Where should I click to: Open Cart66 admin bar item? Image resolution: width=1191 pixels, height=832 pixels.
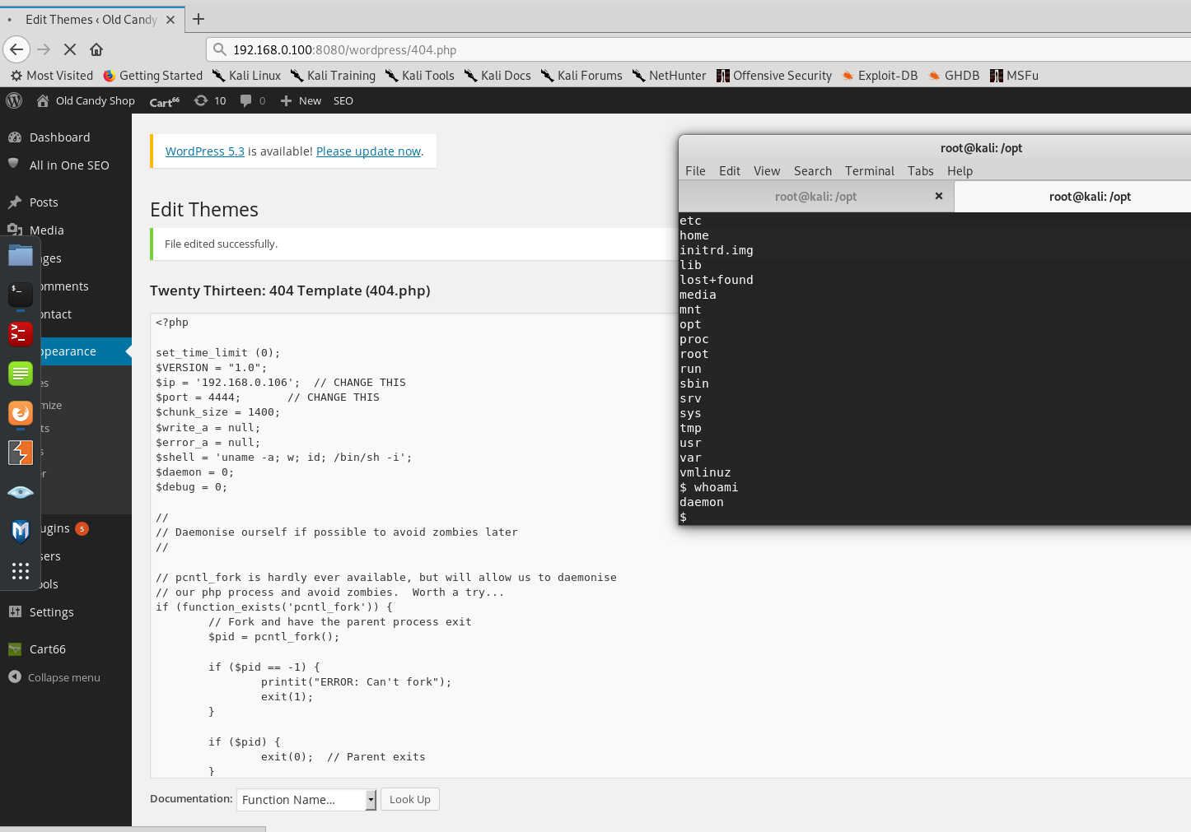(x=165, y=101)
